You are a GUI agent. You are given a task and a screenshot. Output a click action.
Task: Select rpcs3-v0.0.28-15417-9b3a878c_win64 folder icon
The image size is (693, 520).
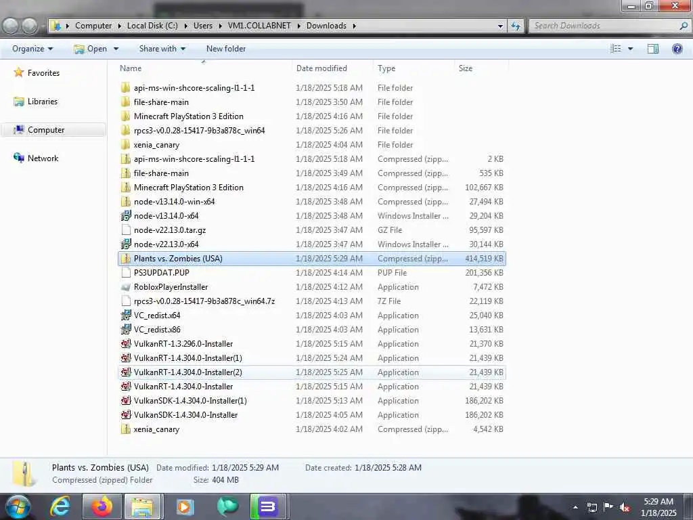tap(125, 131)
